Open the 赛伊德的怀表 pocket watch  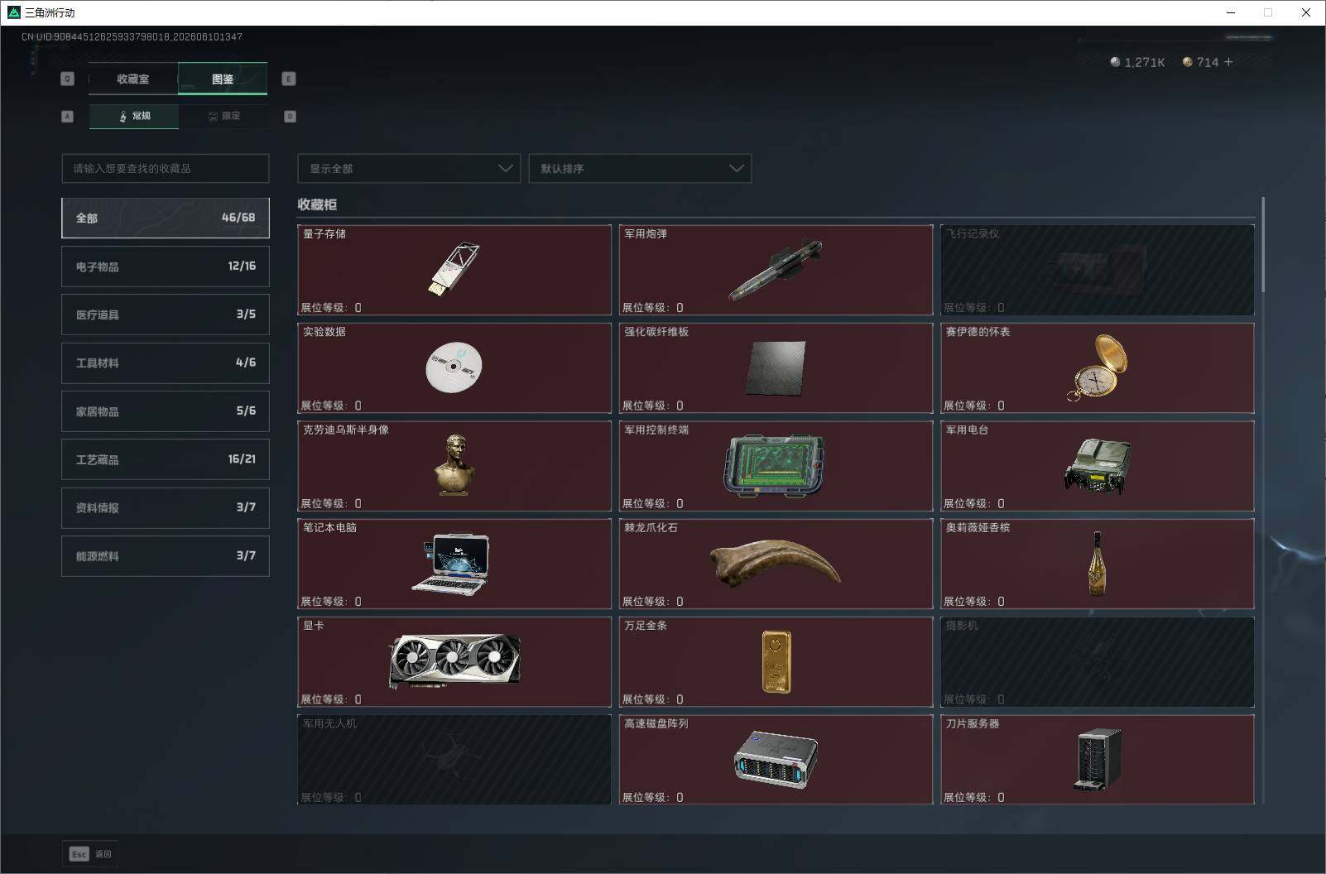pos(1098,367)
